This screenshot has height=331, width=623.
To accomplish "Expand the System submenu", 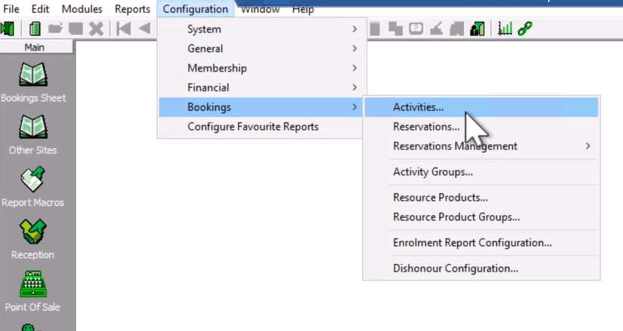I will click(262, 29).
